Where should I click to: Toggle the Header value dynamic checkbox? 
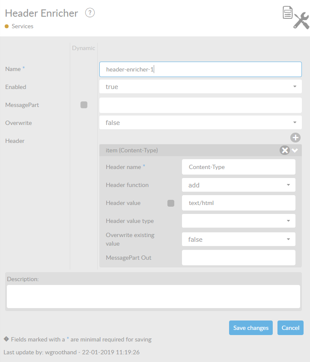coord(171,203)
